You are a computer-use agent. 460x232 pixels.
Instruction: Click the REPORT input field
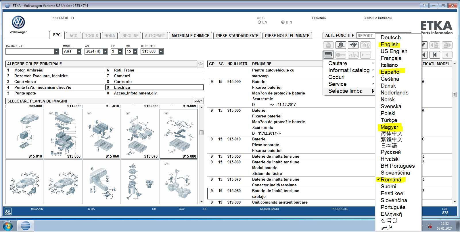coord(366,36)
